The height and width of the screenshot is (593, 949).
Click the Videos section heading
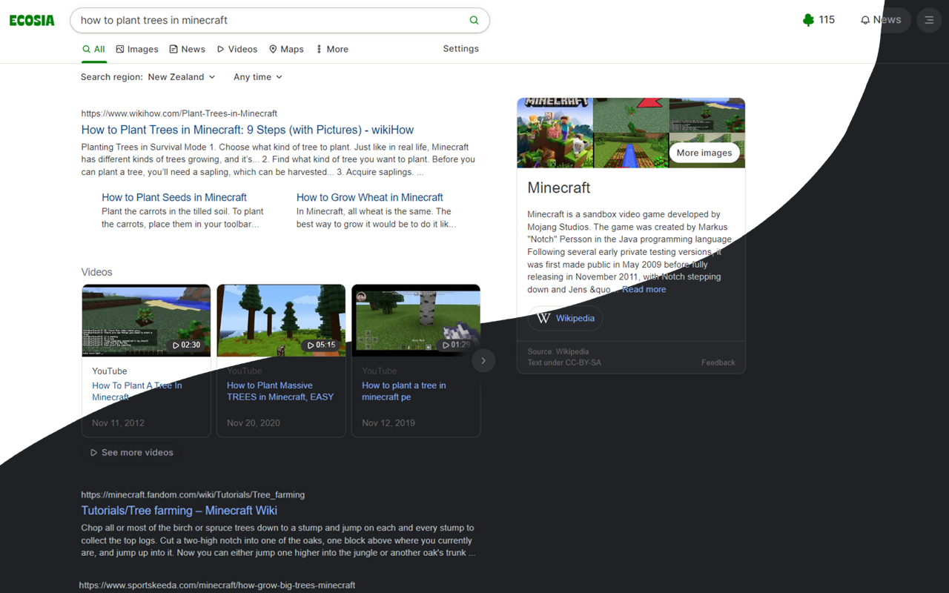[x=97, y=272]
